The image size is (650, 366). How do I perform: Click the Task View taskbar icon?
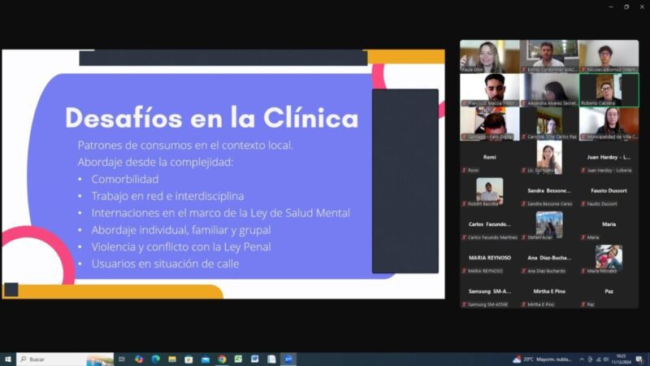pyautogui.click(x=122, y=359)
